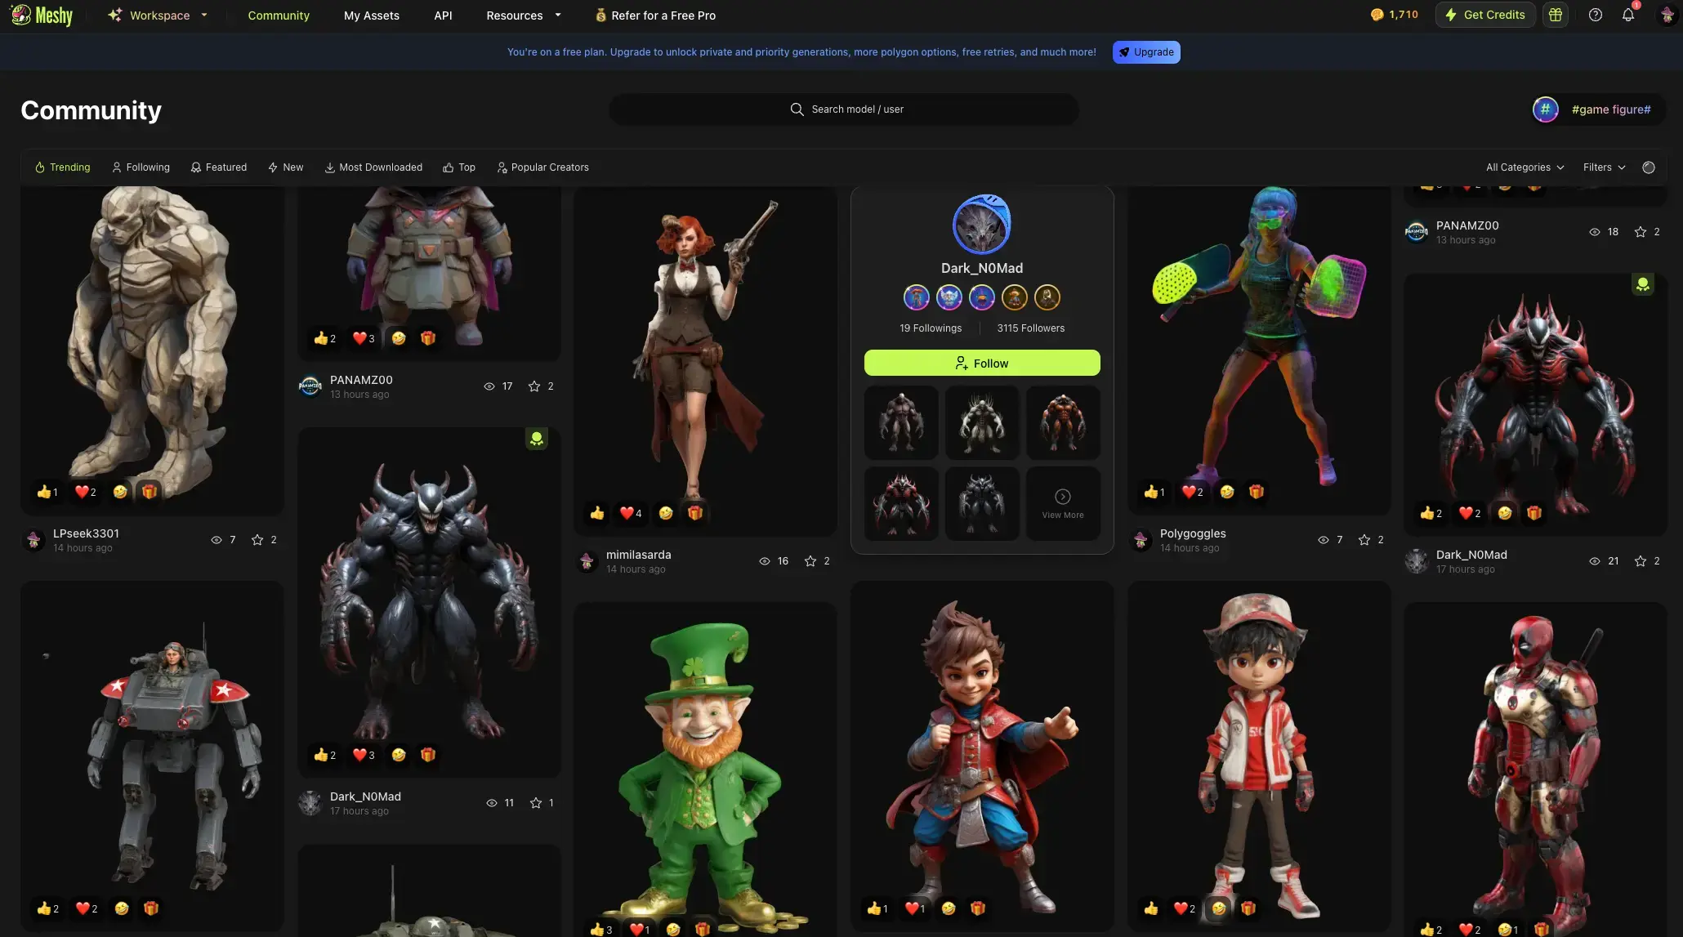Click the circular icon beside Filters
The width and height of the screenshot is (1683, 937).
(x=1649, y=167)
